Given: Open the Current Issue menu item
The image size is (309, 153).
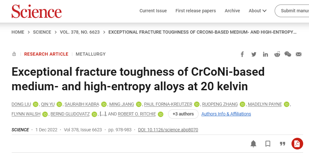Looking at the screenshot, I should pyautogui.click(x=153, y=11).
